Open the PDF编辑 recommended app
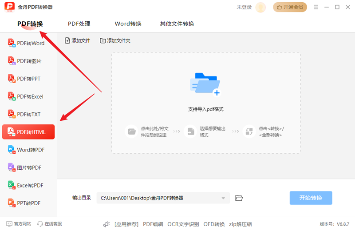This screenshot has height=231, width=355. pyautogui.click(x=153, y=224)
